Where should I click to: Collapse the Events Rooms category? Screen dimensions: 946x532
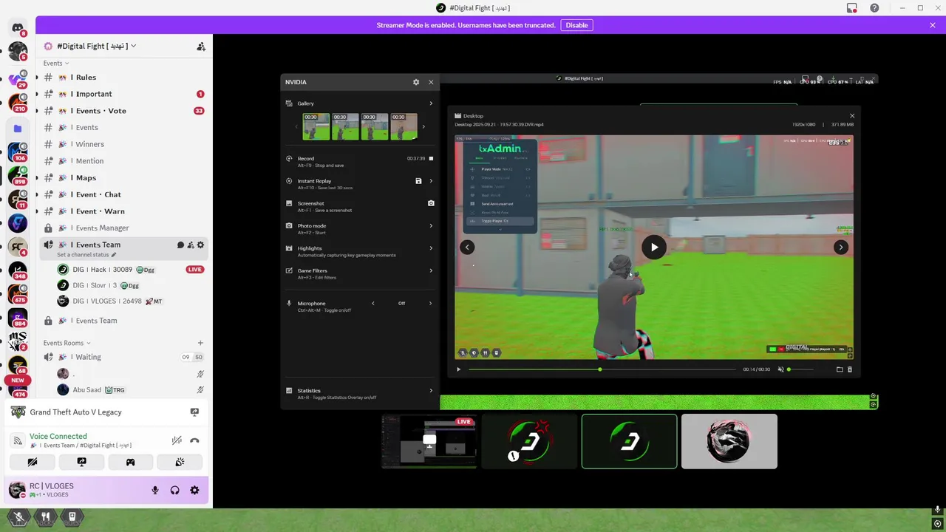[67, 343]
